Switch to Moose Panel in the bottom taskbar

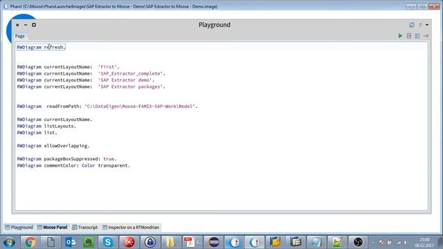[x=53, y=228]
